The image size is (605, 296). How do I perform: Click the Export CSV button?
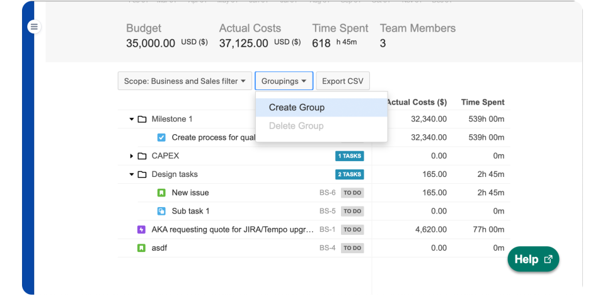point(343,81)
